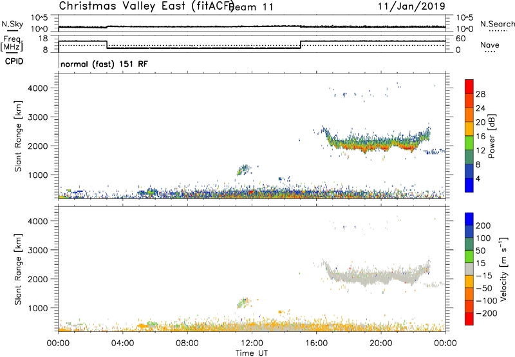Image resolution: width=515 pixels, height=357 pixels.
Task: Click "3000" tick in the power panel
Action: click(38, 117)
